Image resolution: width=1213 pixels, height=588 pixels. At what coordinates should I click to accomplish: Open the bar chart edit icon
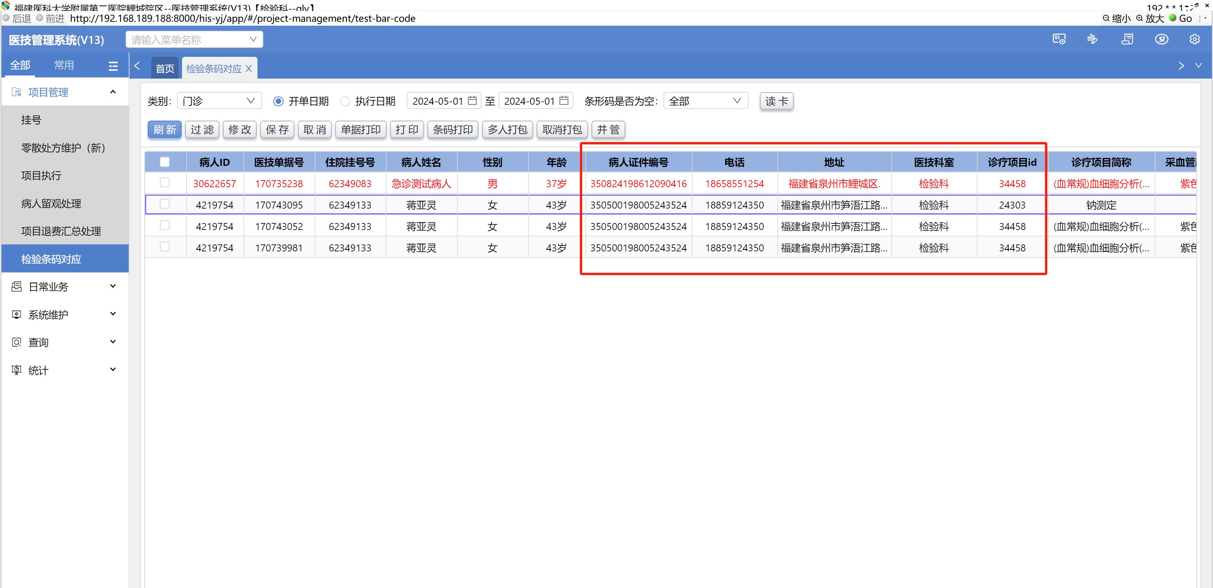(1092, 39)
